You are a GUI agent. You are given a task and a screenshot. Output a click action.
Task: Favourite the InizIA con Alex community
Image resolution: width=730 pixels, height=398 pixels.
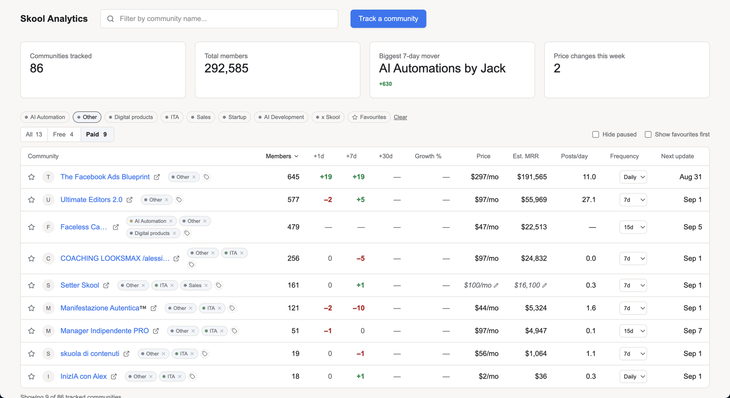point(32,376)
